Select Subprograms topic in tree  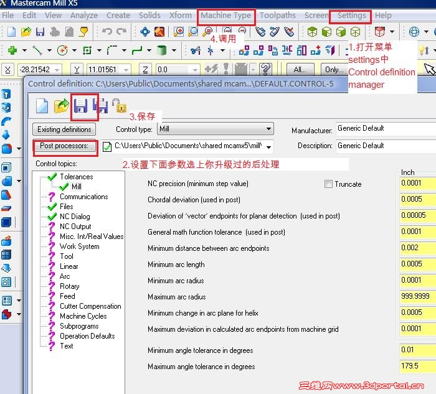pyautogui.click(x=79, y=326)
